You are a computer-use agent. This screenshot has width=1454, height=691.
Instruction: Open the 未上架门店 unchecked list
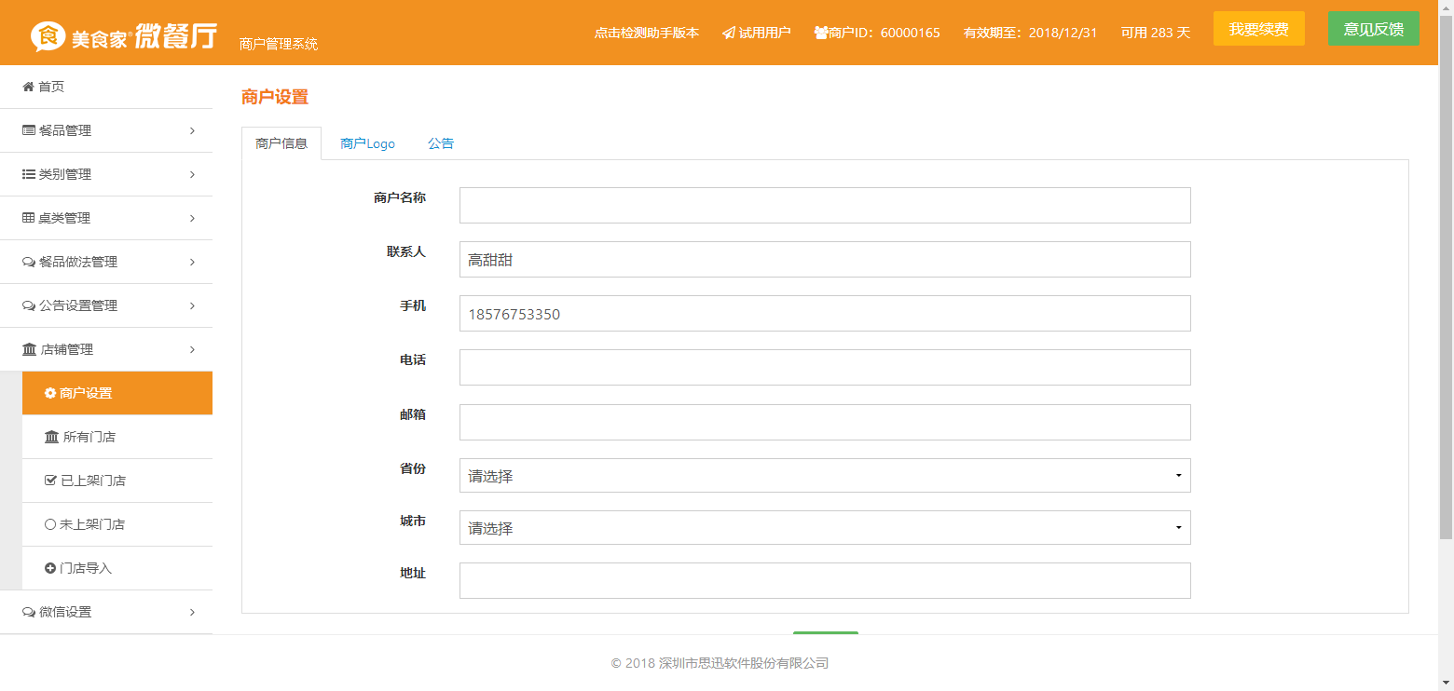pos(85,524)
